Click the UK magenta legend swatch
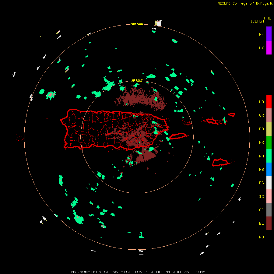Viewport: 274px width, 274px height. 269,48
